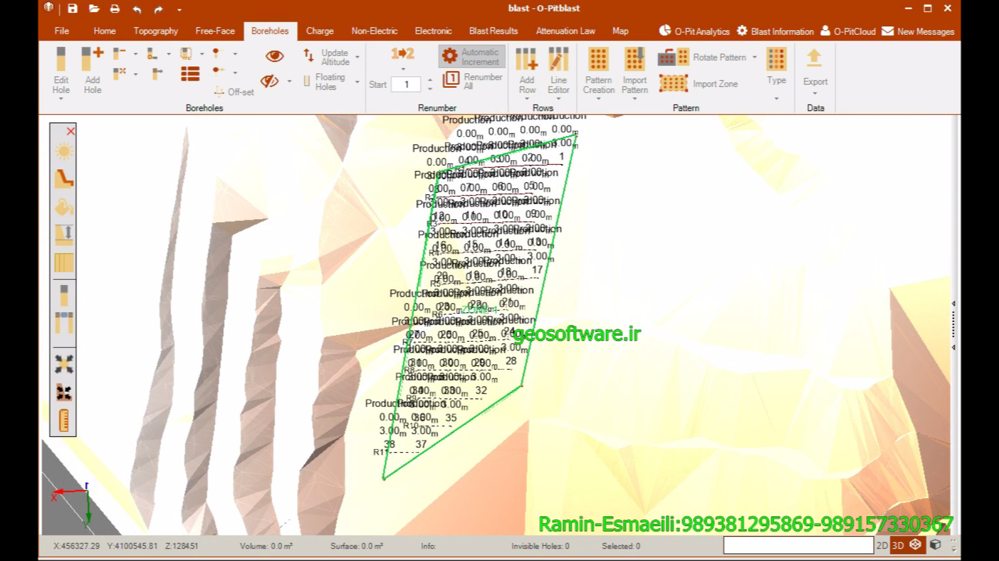Viewport: 999px width, 561px height.
Task: Switch to the Topography tab
Action: tap(156, 31)
